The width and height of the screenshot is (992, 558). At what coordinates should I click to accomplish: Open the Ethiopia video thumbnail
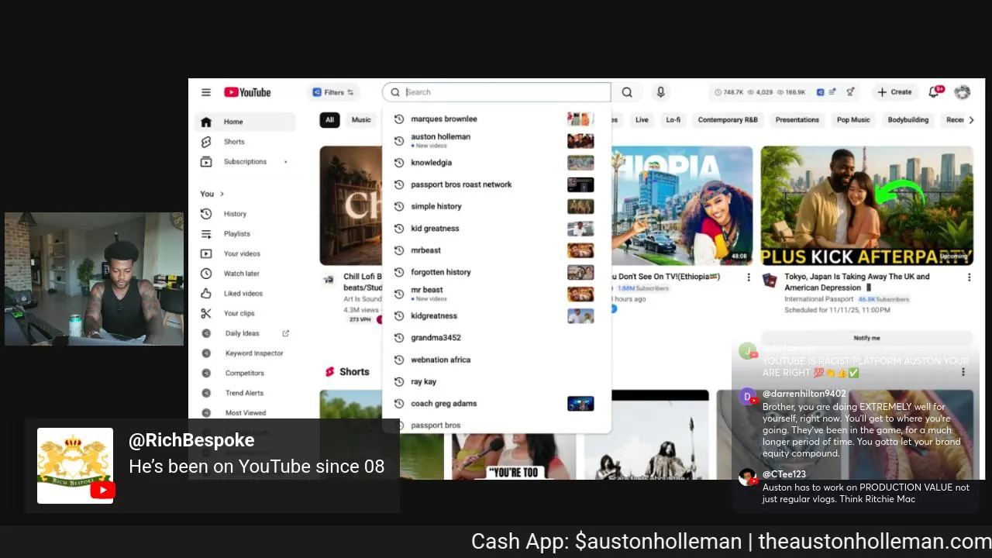682,206
